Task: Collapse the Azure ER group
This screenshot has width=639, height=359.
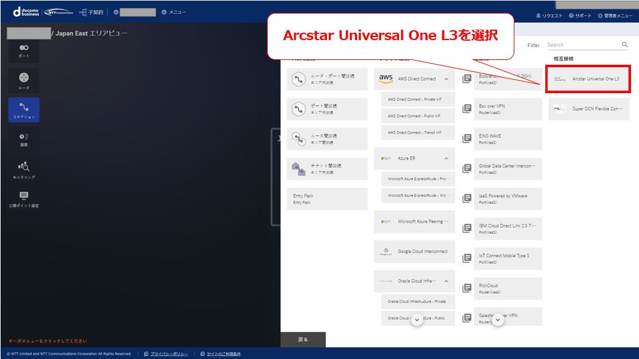Action: (x=446, y=159)
